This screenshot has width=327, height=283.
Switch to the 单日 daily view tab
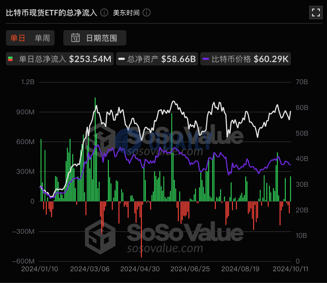coord(18,38)
